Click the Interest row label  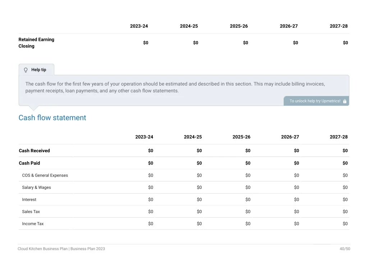pyautogui.click(x=29, y=200)
